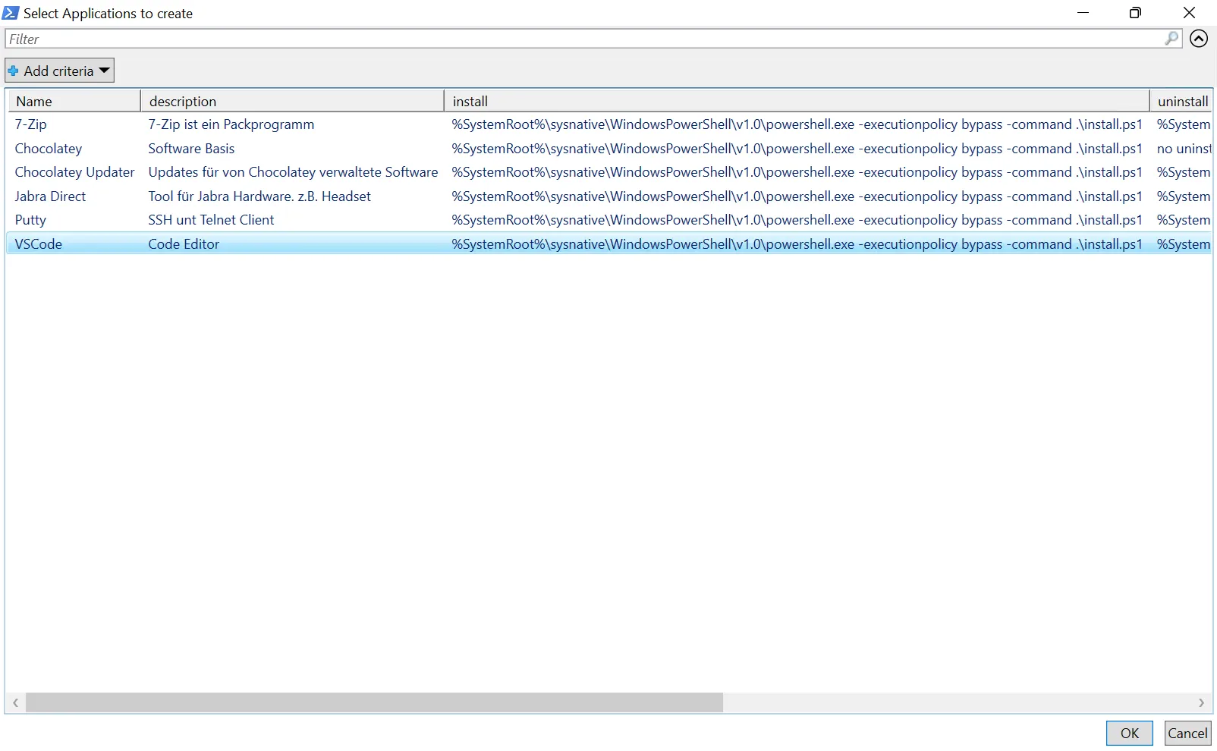Click the 'Software Basis' description cell
This screenshot has height=751, width=1217.
191,149
